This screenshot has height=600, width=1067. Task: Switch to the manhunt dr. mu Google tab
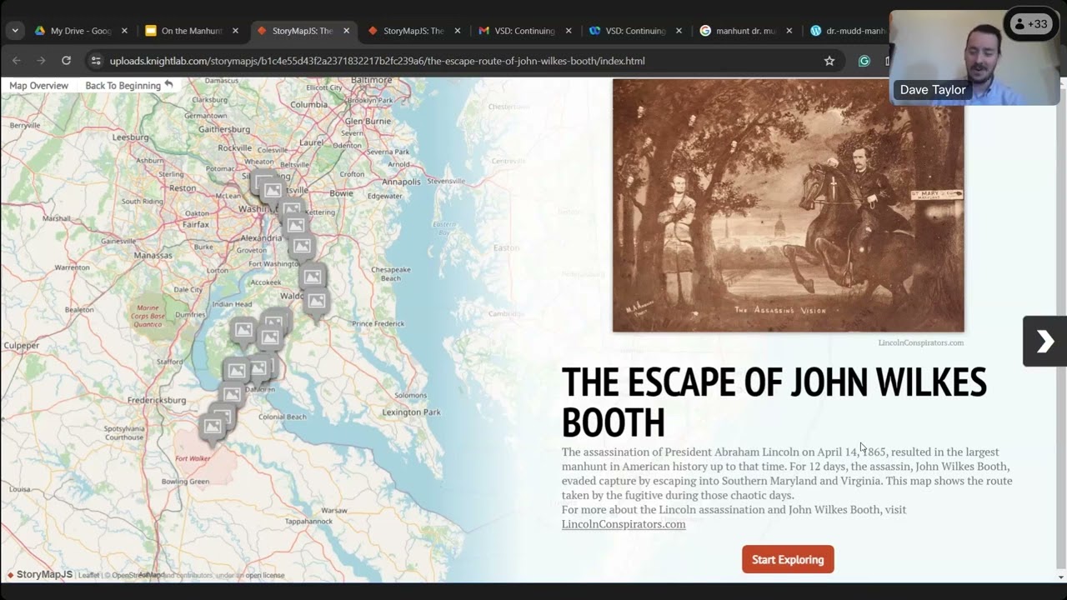746,31
